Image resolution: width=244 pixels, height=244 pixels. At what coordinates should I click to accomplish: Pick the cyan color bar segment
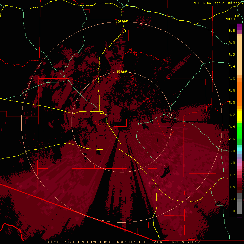pos(239,149)
